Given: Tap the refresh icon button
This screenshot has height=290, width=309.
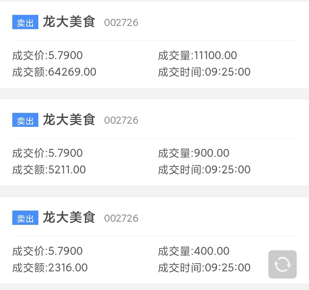Looking at the screenshot, I should coord(282,264).
